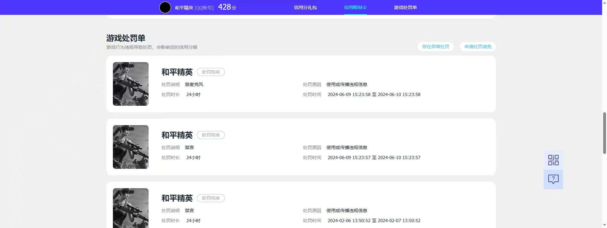
Task: Open the QR code icon on right sidebar
Action: click(x=553, y=160)
